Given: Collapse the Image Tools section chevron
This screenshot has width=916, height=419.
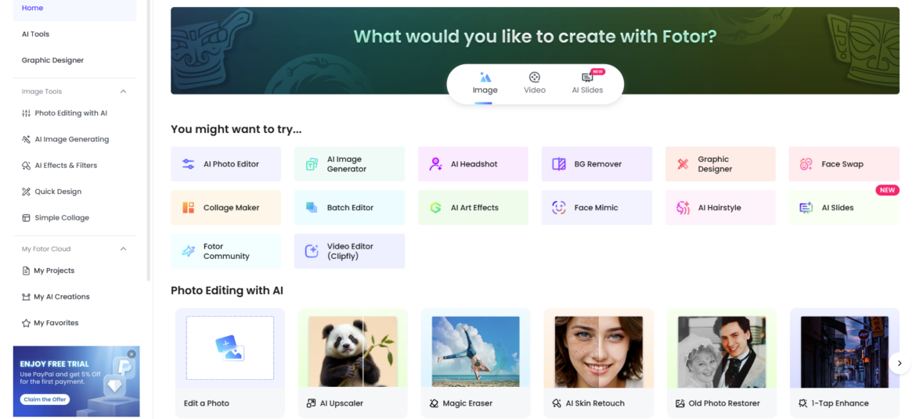Looking at the screenshot, I should click(x=123, y=91).
